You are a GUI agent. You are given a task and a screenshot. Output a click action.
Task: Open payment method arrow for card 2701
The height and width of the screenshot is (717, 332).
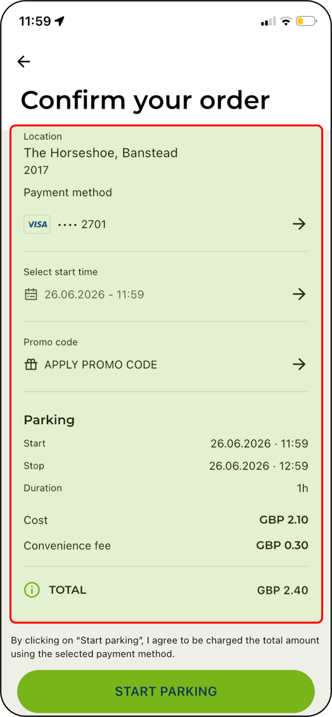point(298,224)
